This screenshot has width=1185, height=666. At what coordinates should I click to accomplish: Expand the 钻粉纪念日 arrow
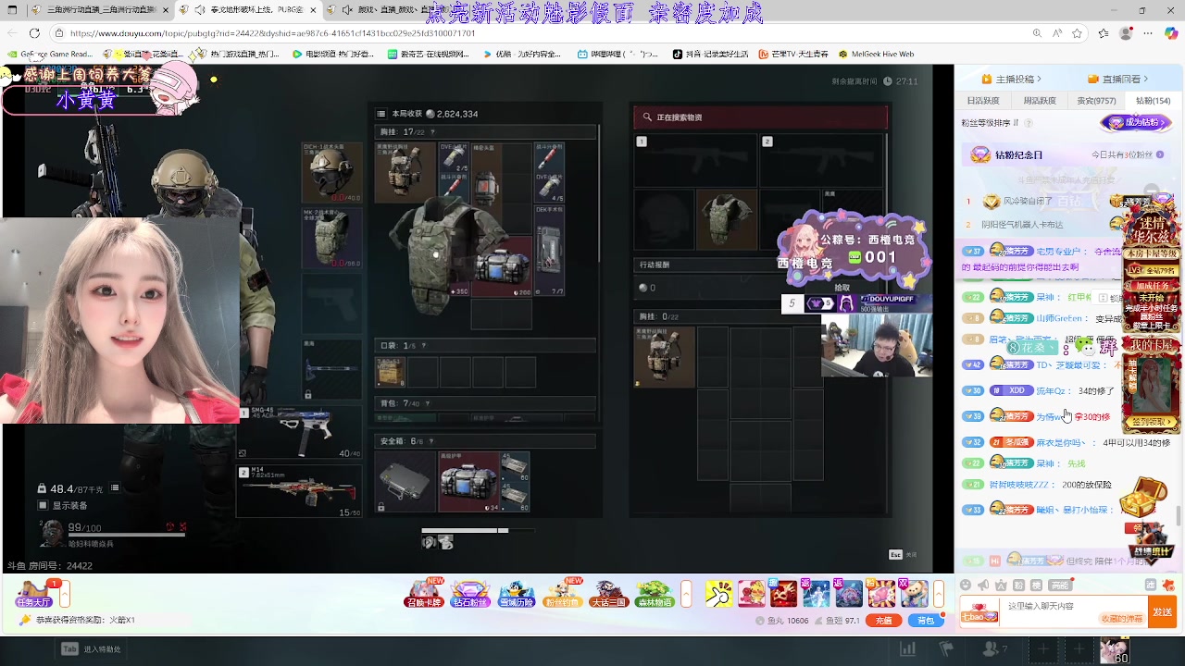1161,155
